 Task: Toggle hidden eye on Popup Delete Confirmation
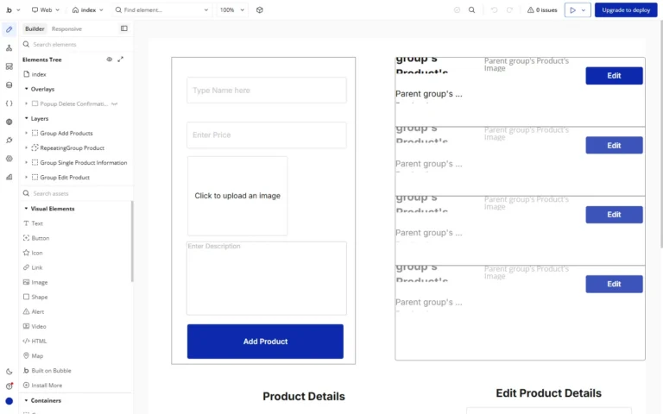(114, 103)
